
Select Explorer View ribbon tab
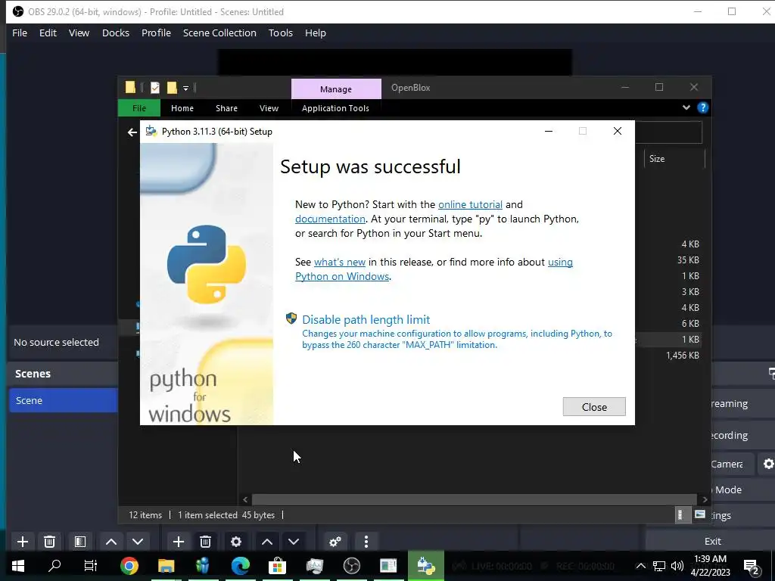pos(269,108)
